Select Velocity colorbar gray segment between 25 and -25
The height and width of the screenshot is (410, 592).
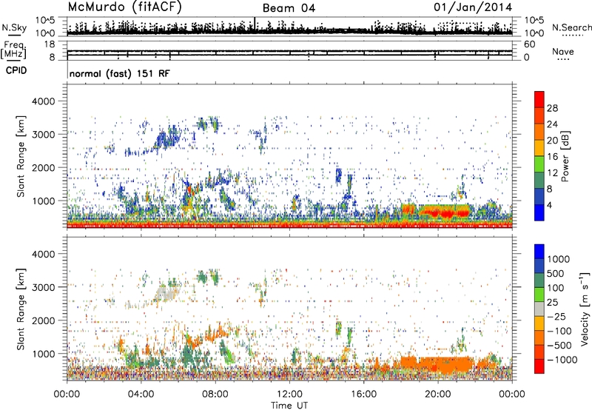click(x=539, y=309)
